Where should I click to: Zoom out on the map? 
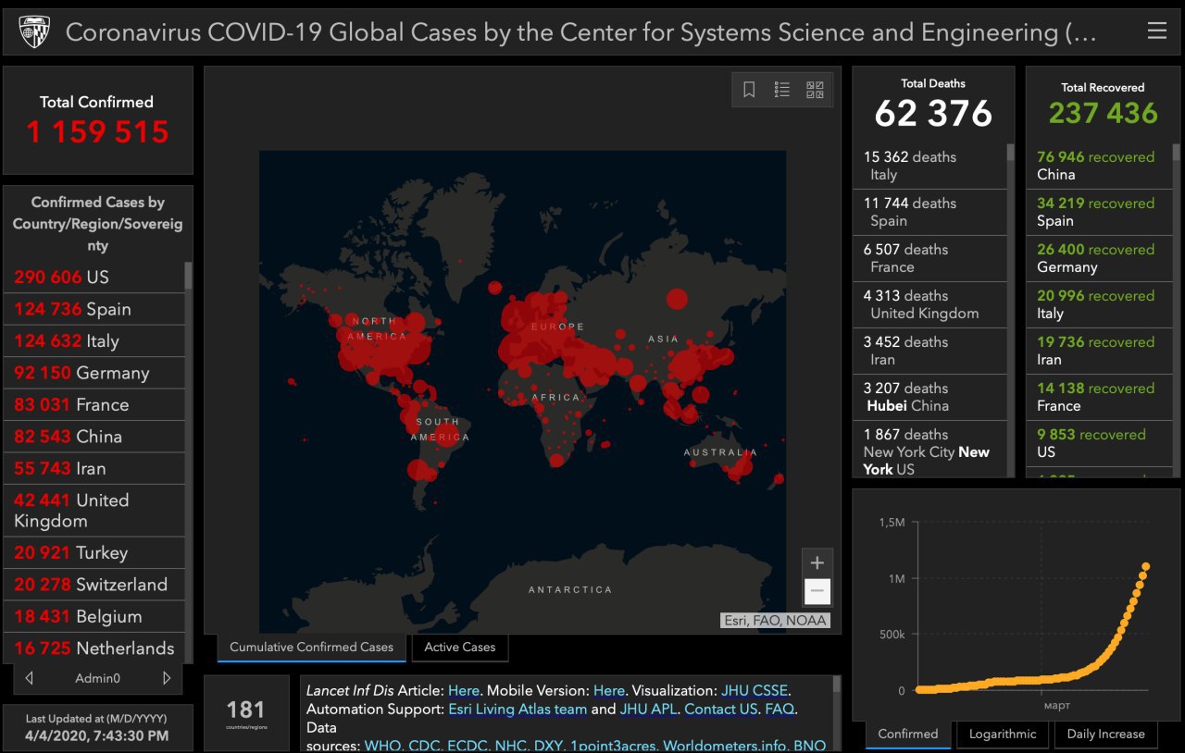pos(817,591)
